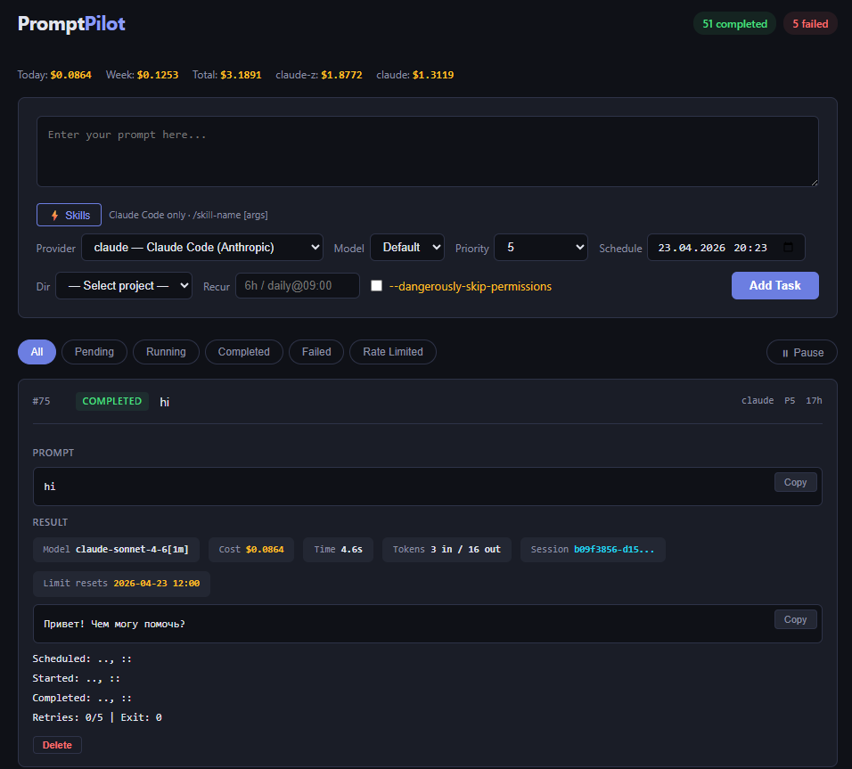Change the Priority dropdown value
The height and width of the screenshot is (769, 852).
(x=540, y=248)
